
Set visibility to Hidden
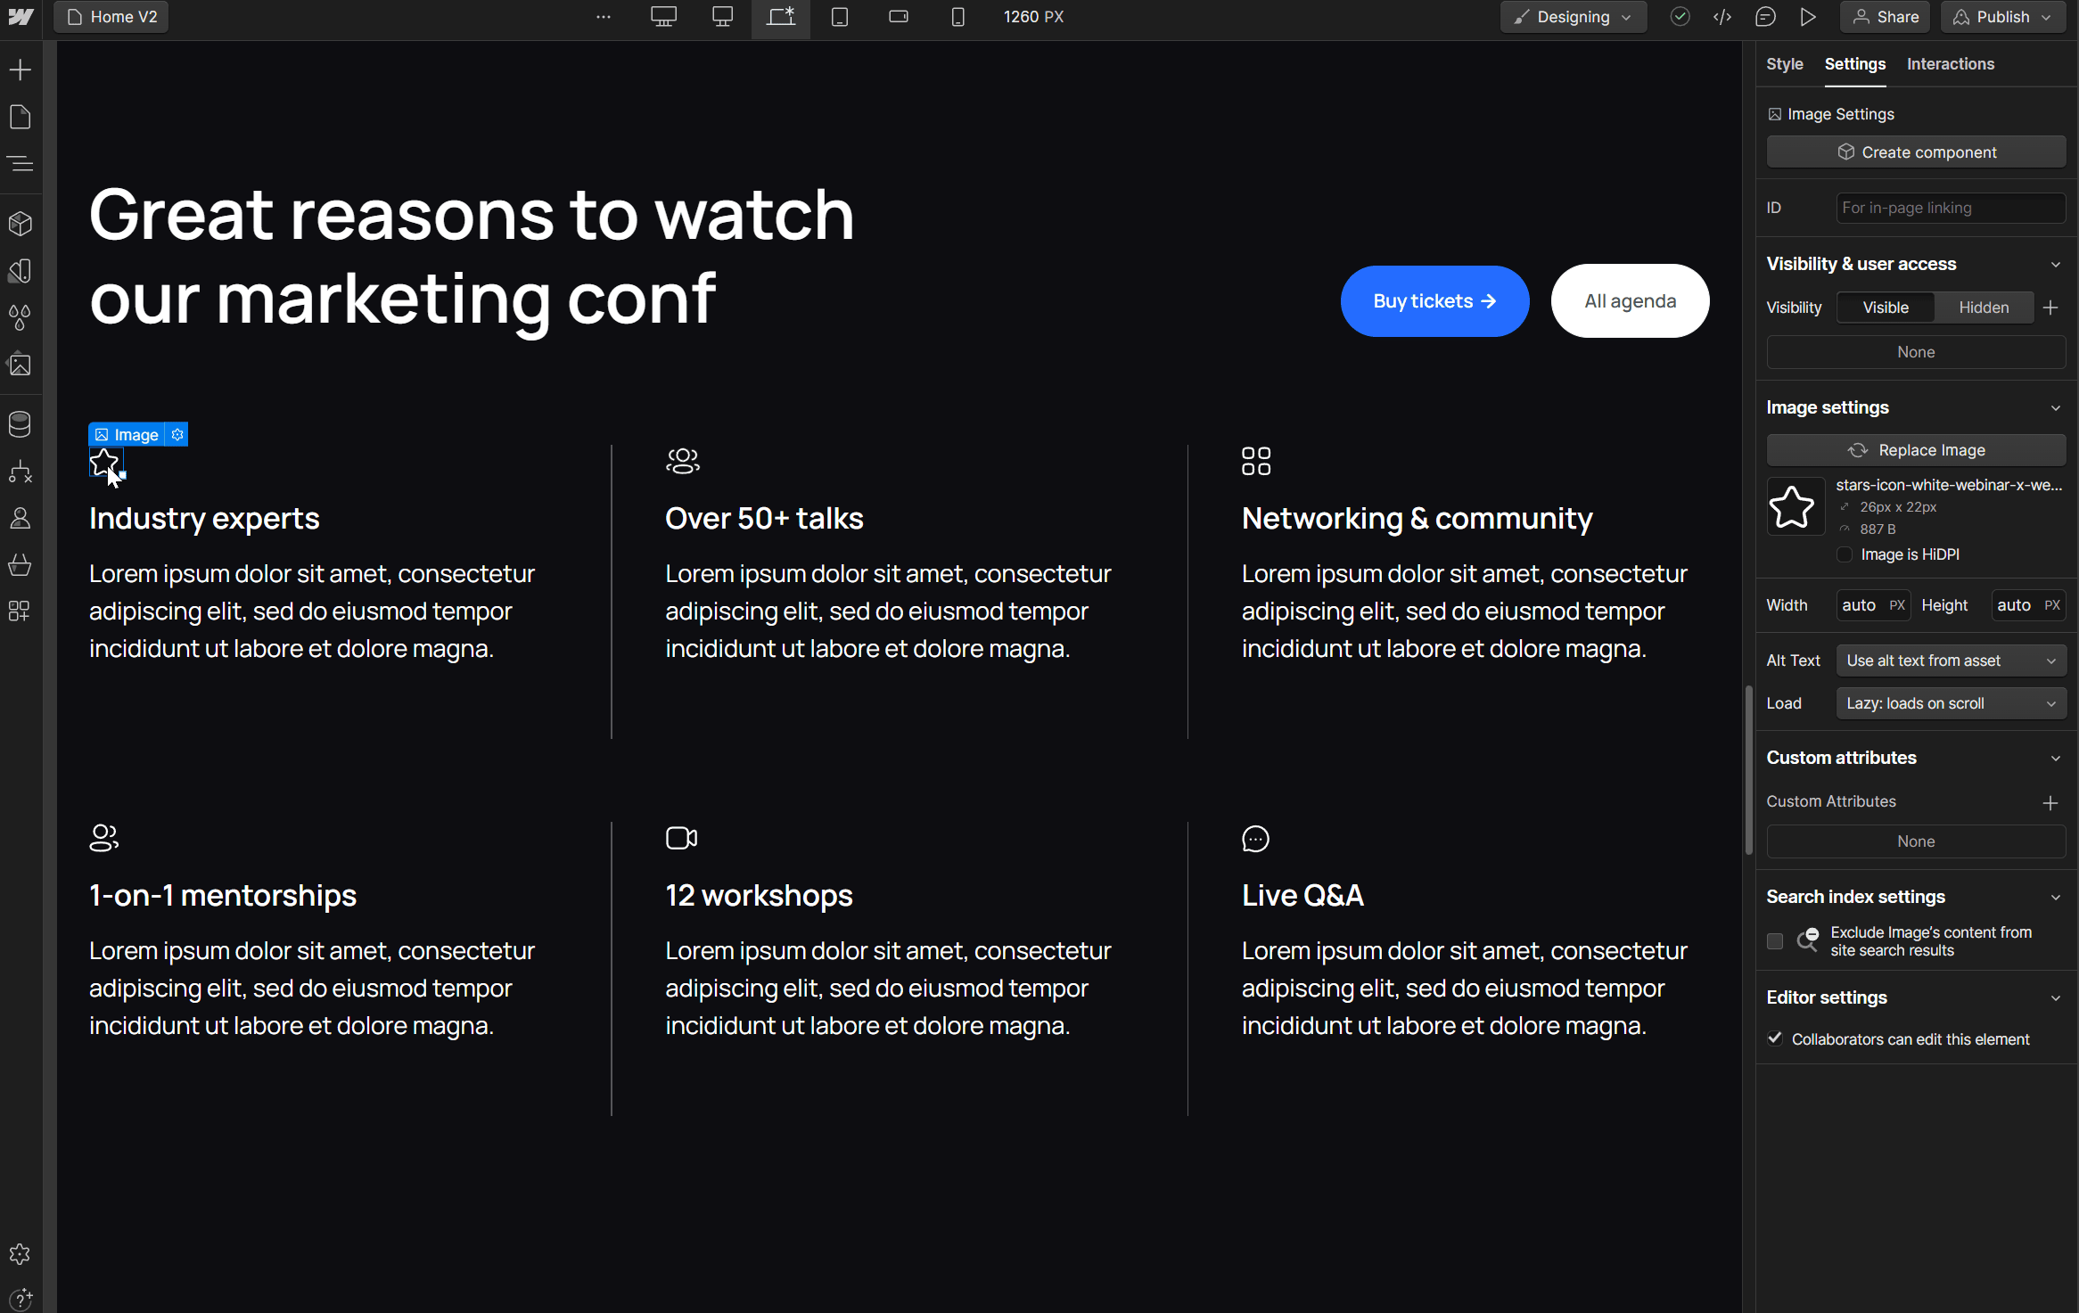click(x=1984, y=308)
